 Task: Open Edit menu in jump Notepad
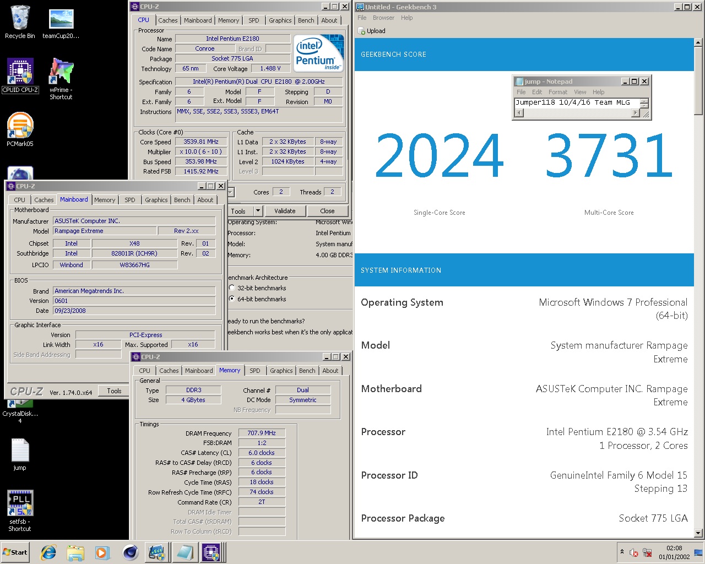point(537,92)
